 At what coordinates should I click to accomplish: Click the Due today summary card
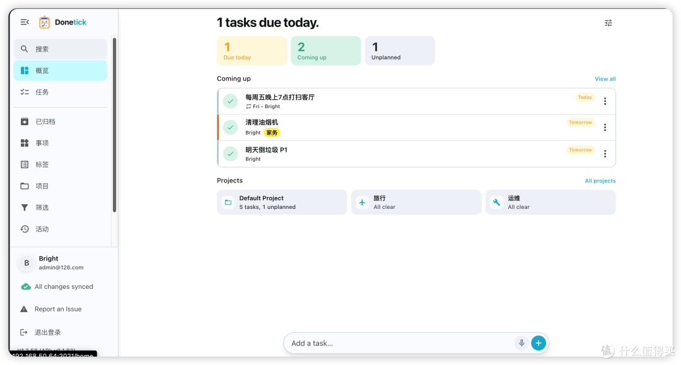(x=252, y=51)
